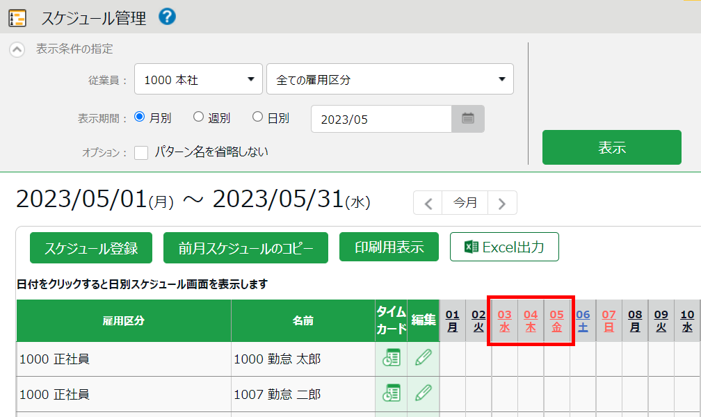Go to previous month arrow
The image size is (701, 417).
click(428, 203)
